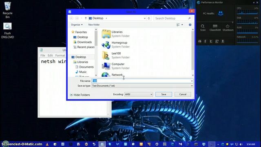Select Recent places in navigation pane

pyautogui.click(x=84, y=47)
